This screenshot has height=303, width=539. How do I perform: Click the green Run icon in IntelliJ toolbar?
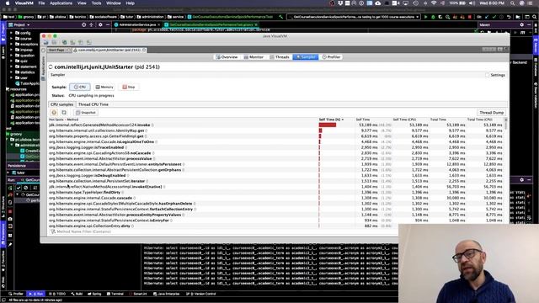[x=426, y=17]
